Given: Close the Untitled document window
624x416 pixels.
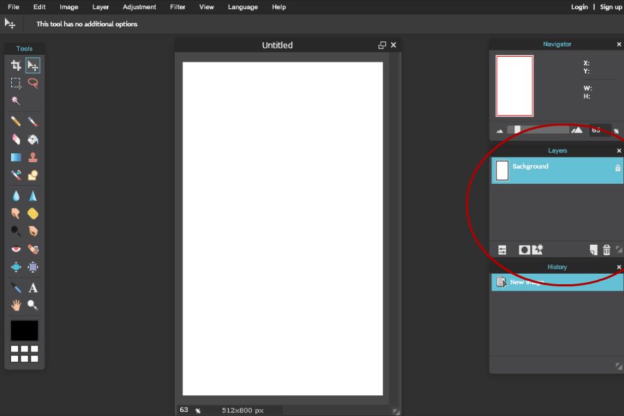Looking at the screenshot, I should pos(394,45).
